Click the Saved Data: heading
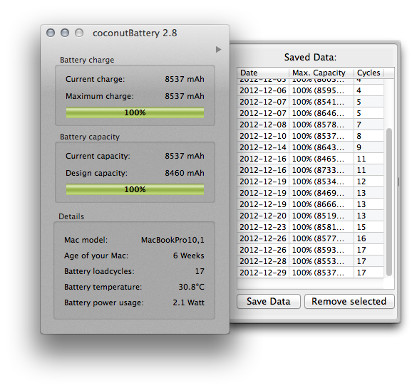Viewport: 412px width, 390px height. [310, 57]
